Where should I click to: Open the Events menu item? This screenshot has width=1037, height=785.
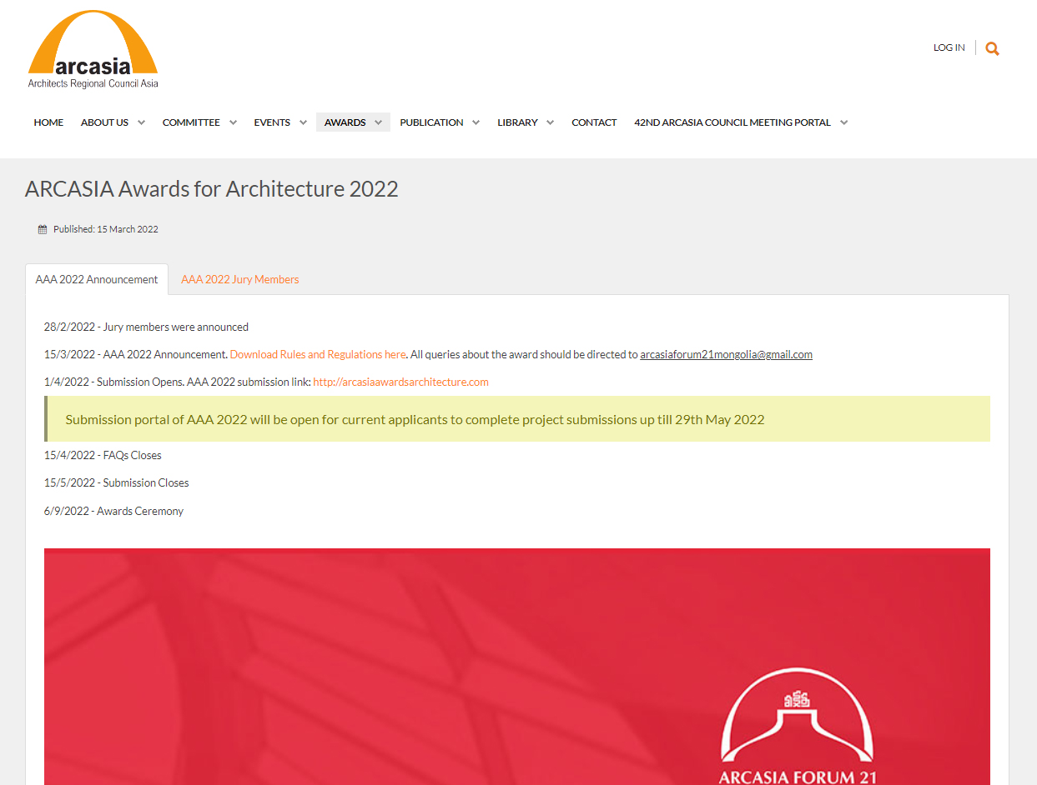click(x=272, y=122)
